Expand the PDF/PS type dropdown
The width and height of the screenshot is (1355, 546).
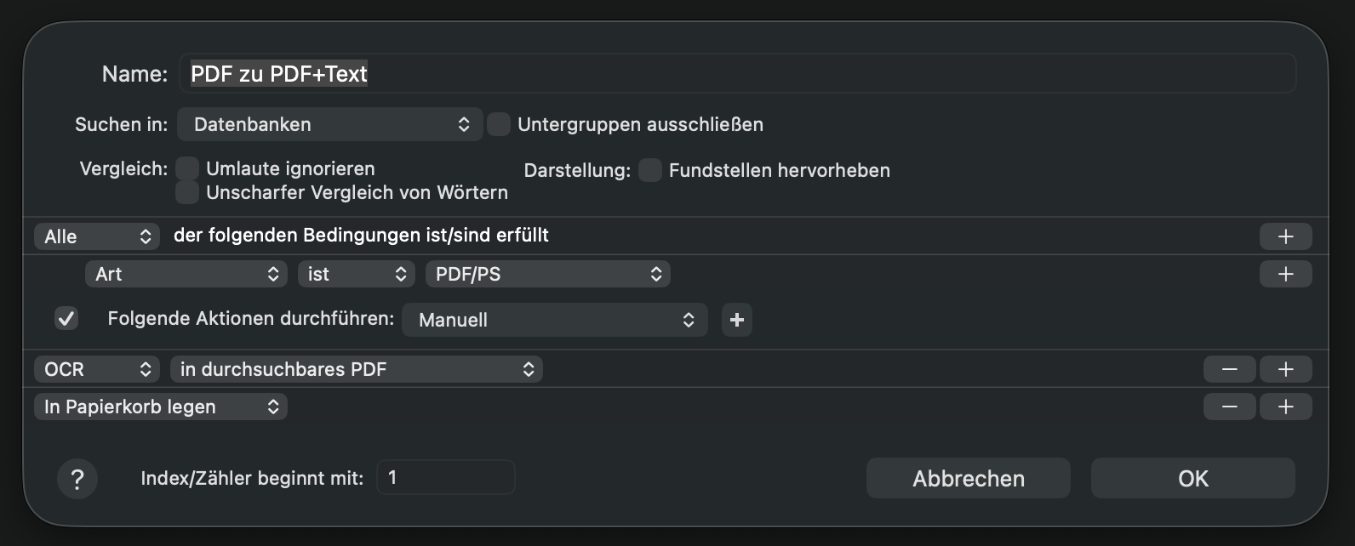point(547,274)
